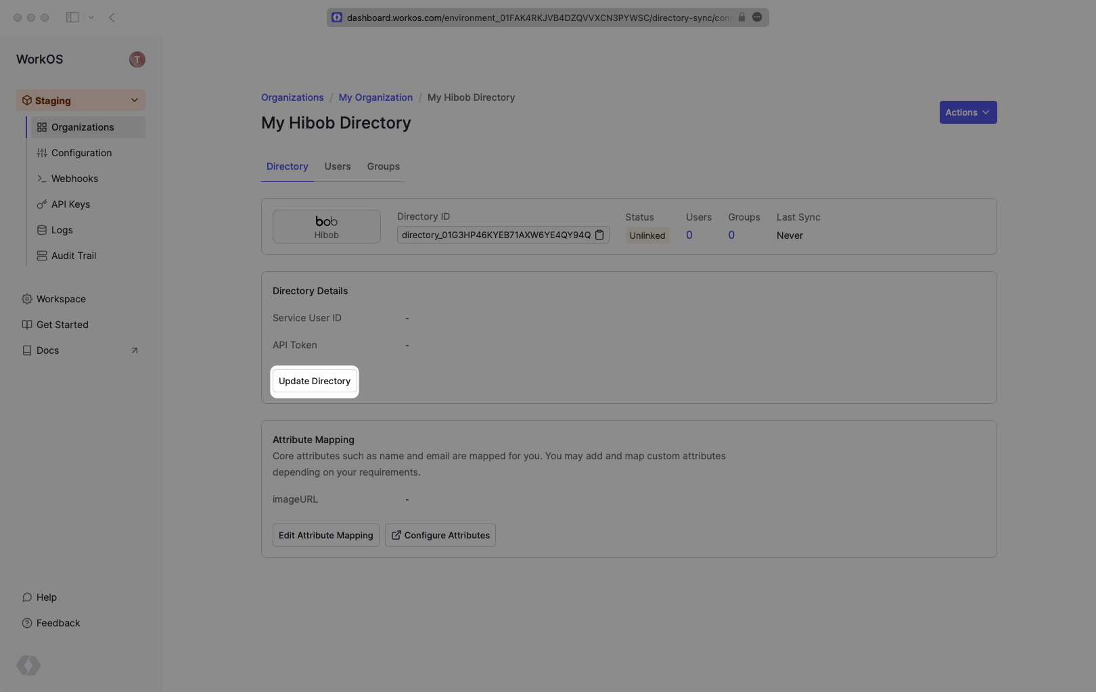1096x692 pixels.
Task: Go to the Logs section
Action: coord(62,230)
